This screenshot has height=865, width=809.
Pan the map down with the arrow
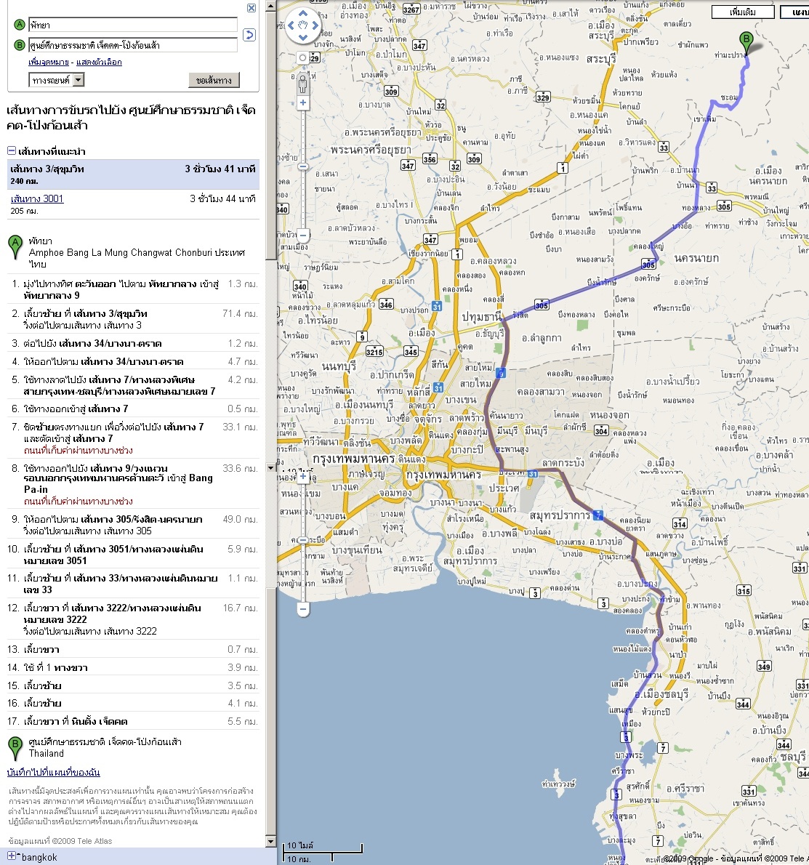point(303,38)
